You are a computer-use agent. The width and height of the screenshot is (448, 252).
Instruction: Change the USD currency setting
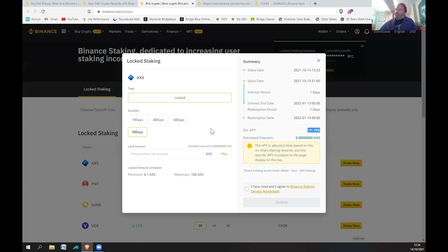pos(413,31)
